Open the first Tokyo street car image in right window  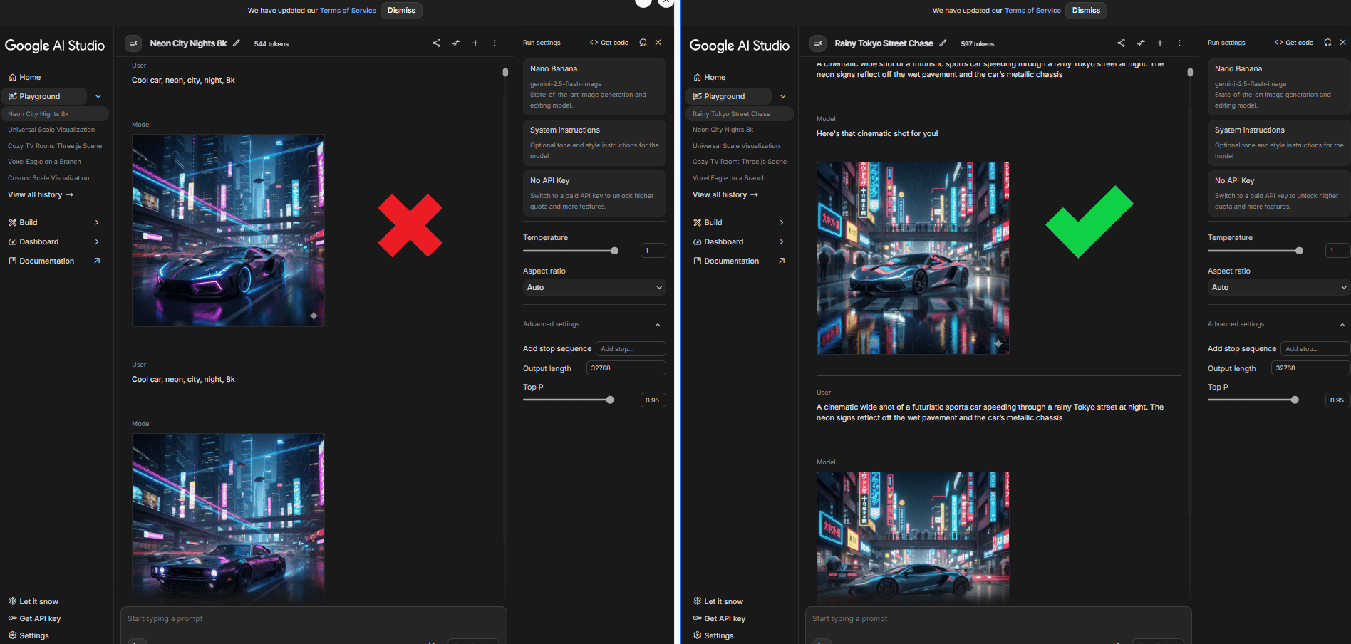point(913,258)
